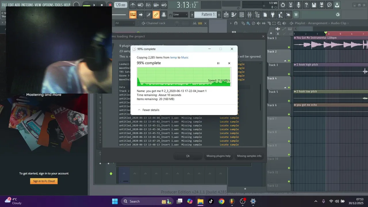Open the Mixer view icon
368x207 pixels.
(250, 15)
